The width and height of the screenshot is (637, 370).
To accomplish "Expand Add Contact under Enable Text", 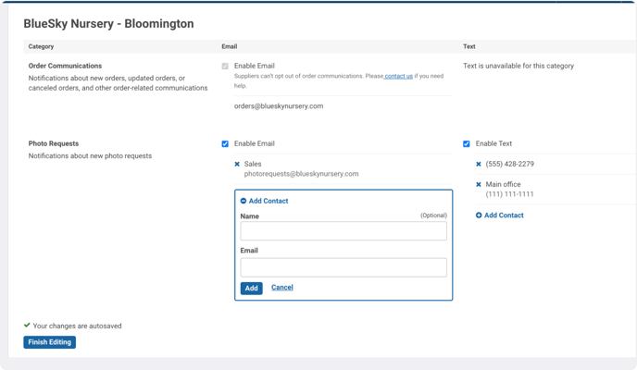I will 500,216.
